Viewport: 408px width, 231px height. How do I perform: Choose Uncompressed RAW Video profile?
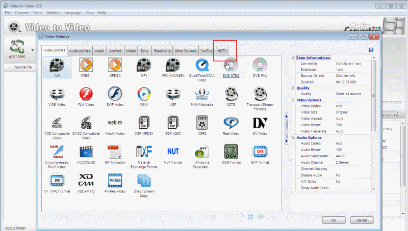pos(57,152)
